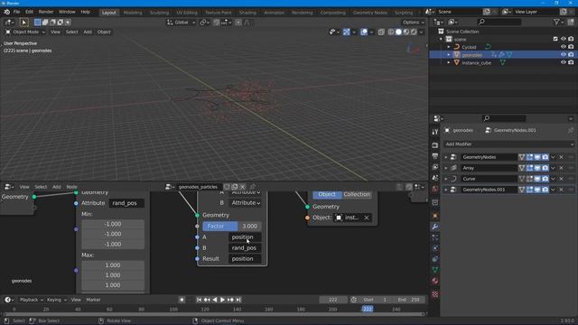Jump to end frame button
Screen dimensions: 578x325
(x=238, y=300)
